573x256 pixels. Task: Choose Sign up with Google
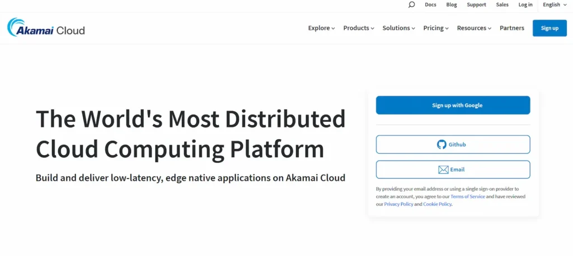click(x=453, y=105)
